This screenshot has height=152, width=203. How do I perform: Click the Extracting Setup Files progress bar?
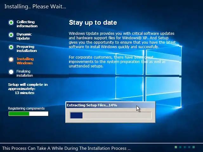click(111, 115)
